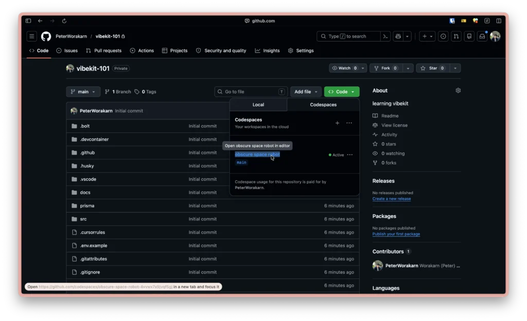
Task: Switch to the Issues tab
Action: tap(67, 51)
